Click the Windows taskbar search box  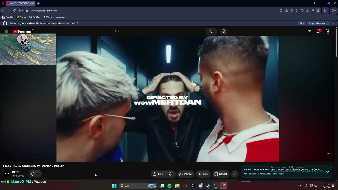[x=139, y=186]
